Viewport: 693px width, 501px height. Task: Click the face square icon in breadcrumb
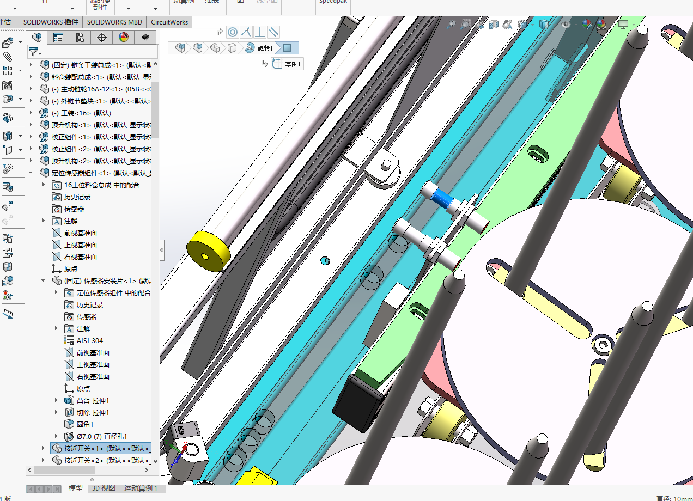pos(288,48)
